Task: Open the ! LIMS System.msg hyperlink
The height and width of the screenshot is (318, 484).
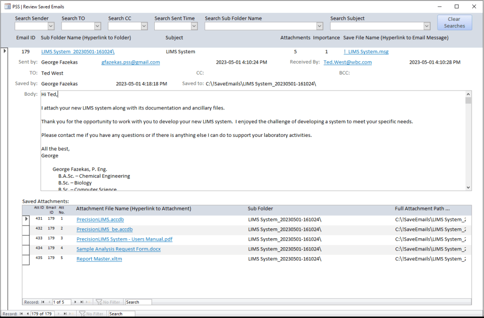Action: pos(367,51)
